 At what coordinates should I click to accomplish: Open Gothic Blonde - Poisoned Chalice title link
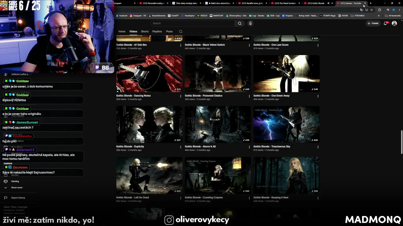(x=203, y=96)
